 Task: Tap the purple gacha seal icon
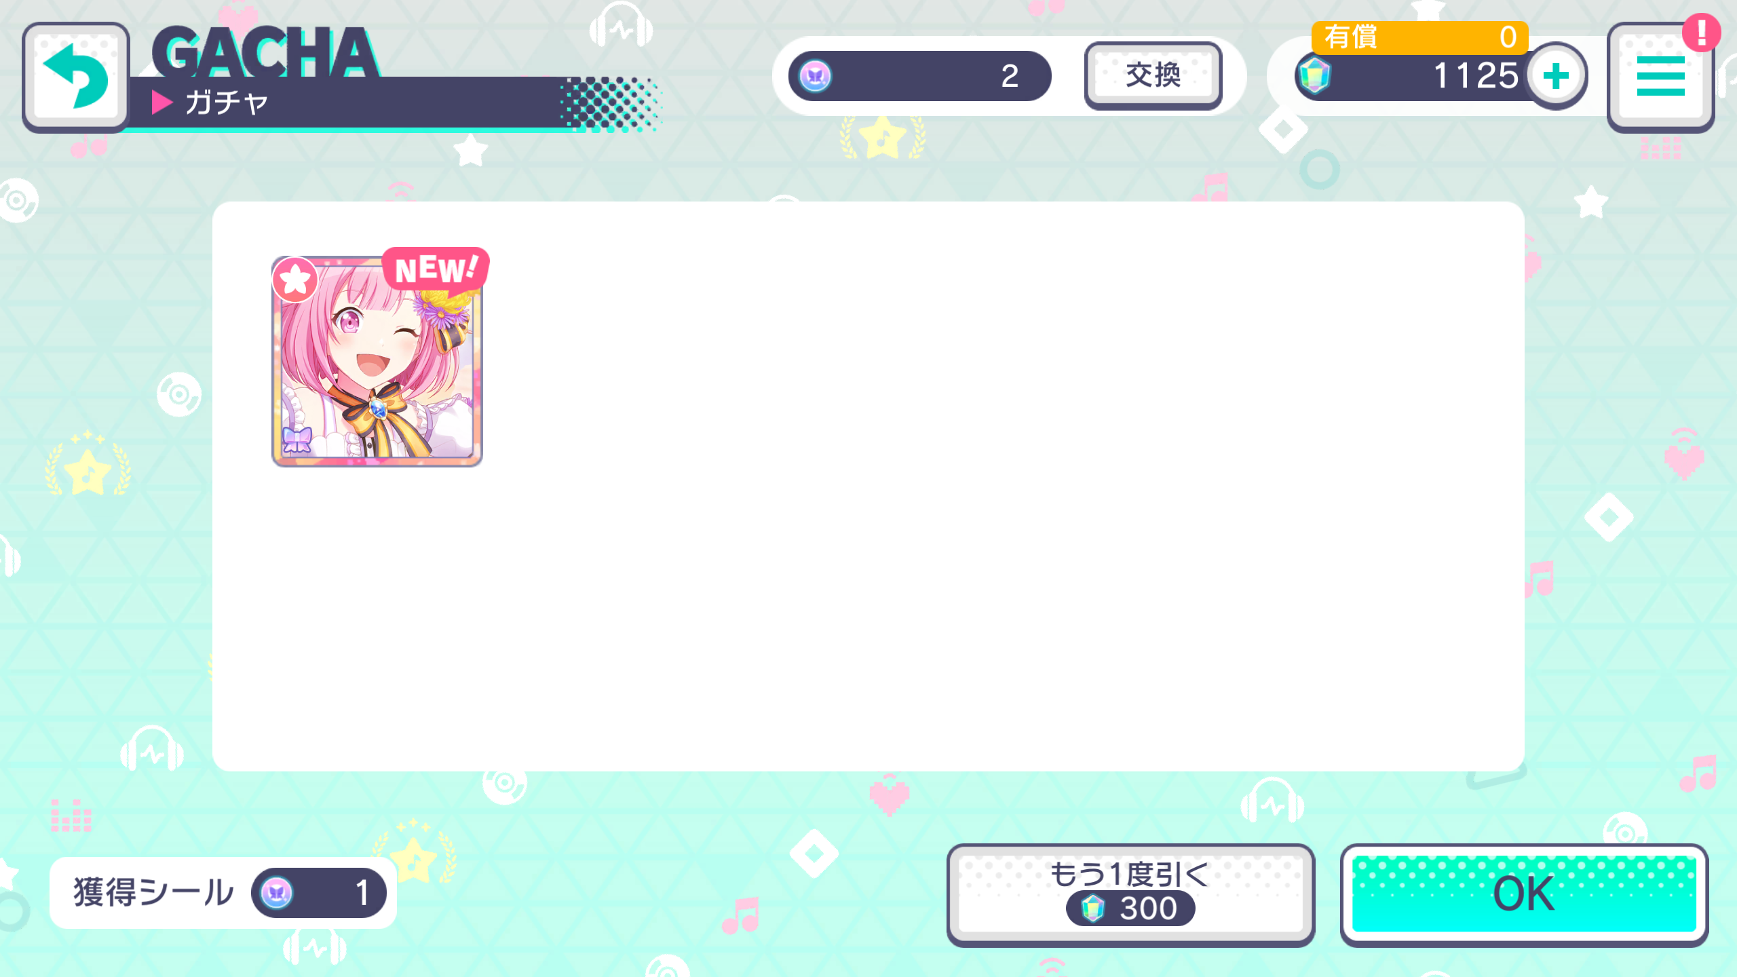815,76
